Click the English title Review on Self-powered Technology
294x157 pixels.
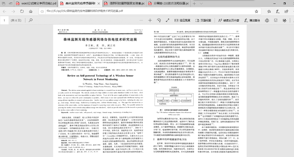100,77
